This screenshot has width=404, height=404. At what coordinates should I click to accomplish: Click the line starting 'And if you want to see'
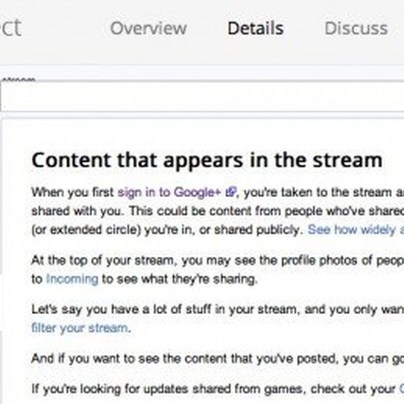[x=218, y=359]
